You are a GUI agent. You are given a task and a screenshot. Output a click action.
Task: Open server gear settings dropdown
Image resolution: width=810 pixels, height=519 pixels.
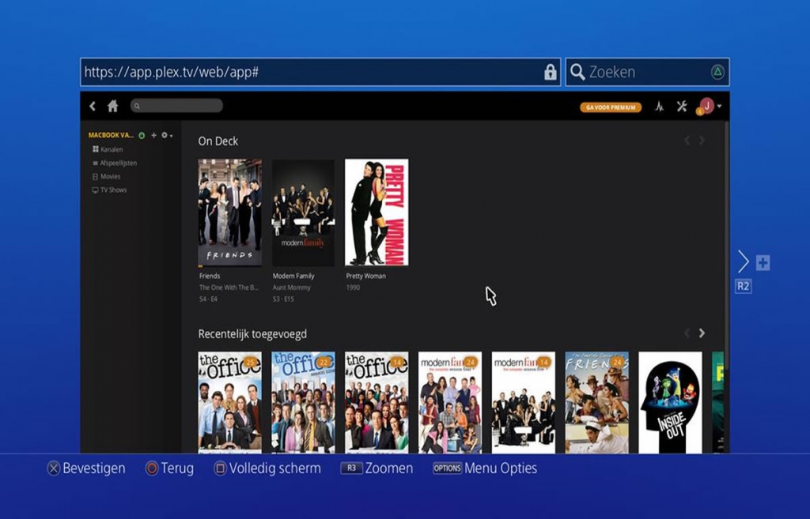tap(166, 135)
